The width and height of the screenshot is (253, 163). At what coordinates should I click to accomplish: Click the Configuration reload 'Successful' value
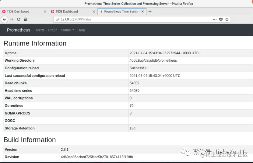click(x=138, y=68)
